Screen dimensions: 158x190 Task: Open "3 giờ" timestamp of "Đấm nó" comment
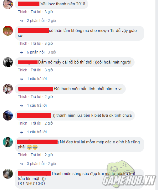[49, 70]
